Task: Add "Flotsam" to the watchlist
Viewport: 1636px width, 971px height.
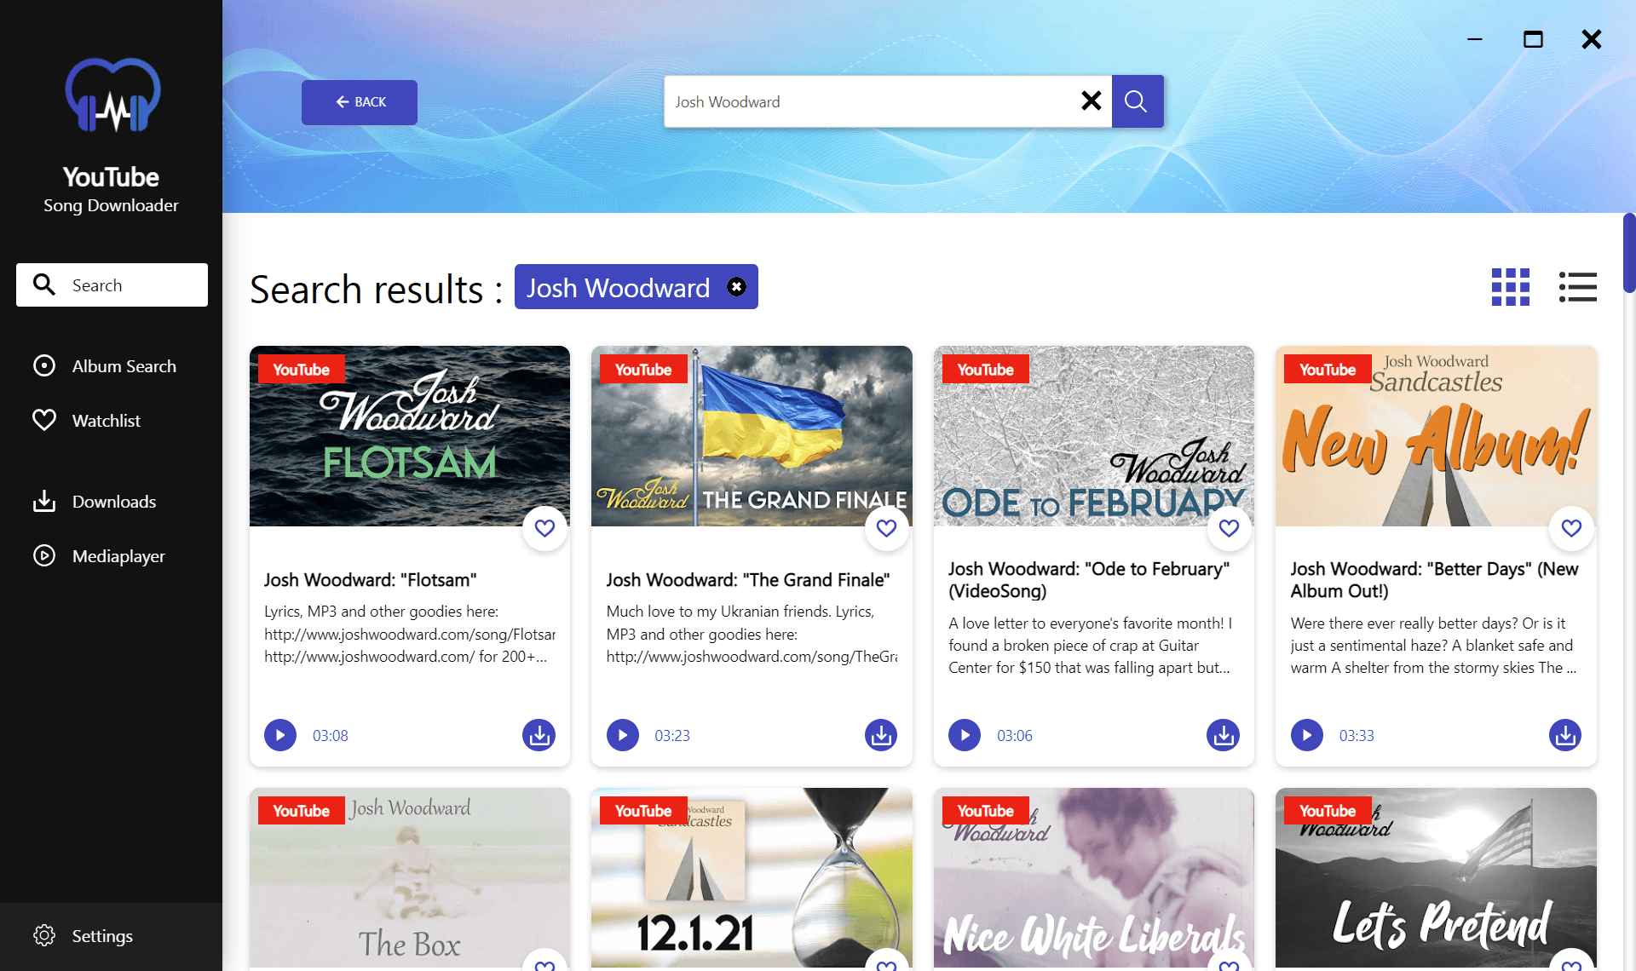Action: (x=544, y=528)
